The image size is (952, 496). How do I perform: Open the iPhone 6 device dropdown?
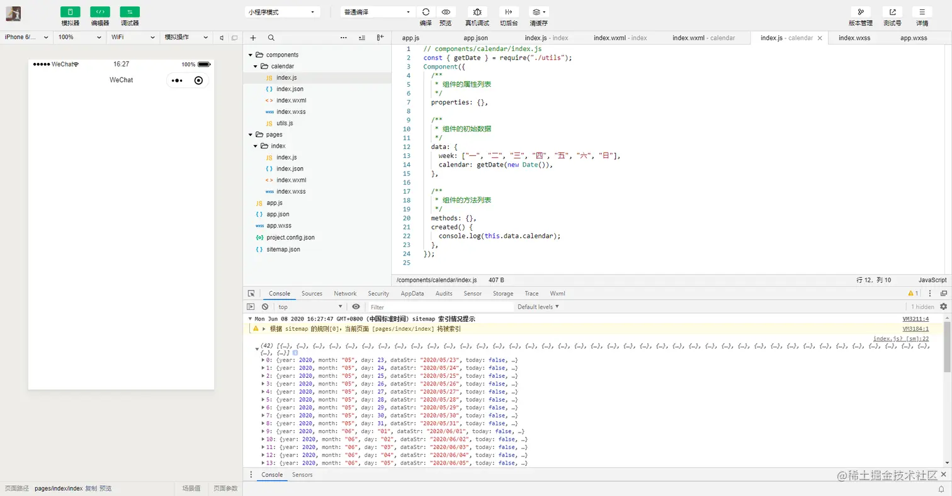coord(26,37)
